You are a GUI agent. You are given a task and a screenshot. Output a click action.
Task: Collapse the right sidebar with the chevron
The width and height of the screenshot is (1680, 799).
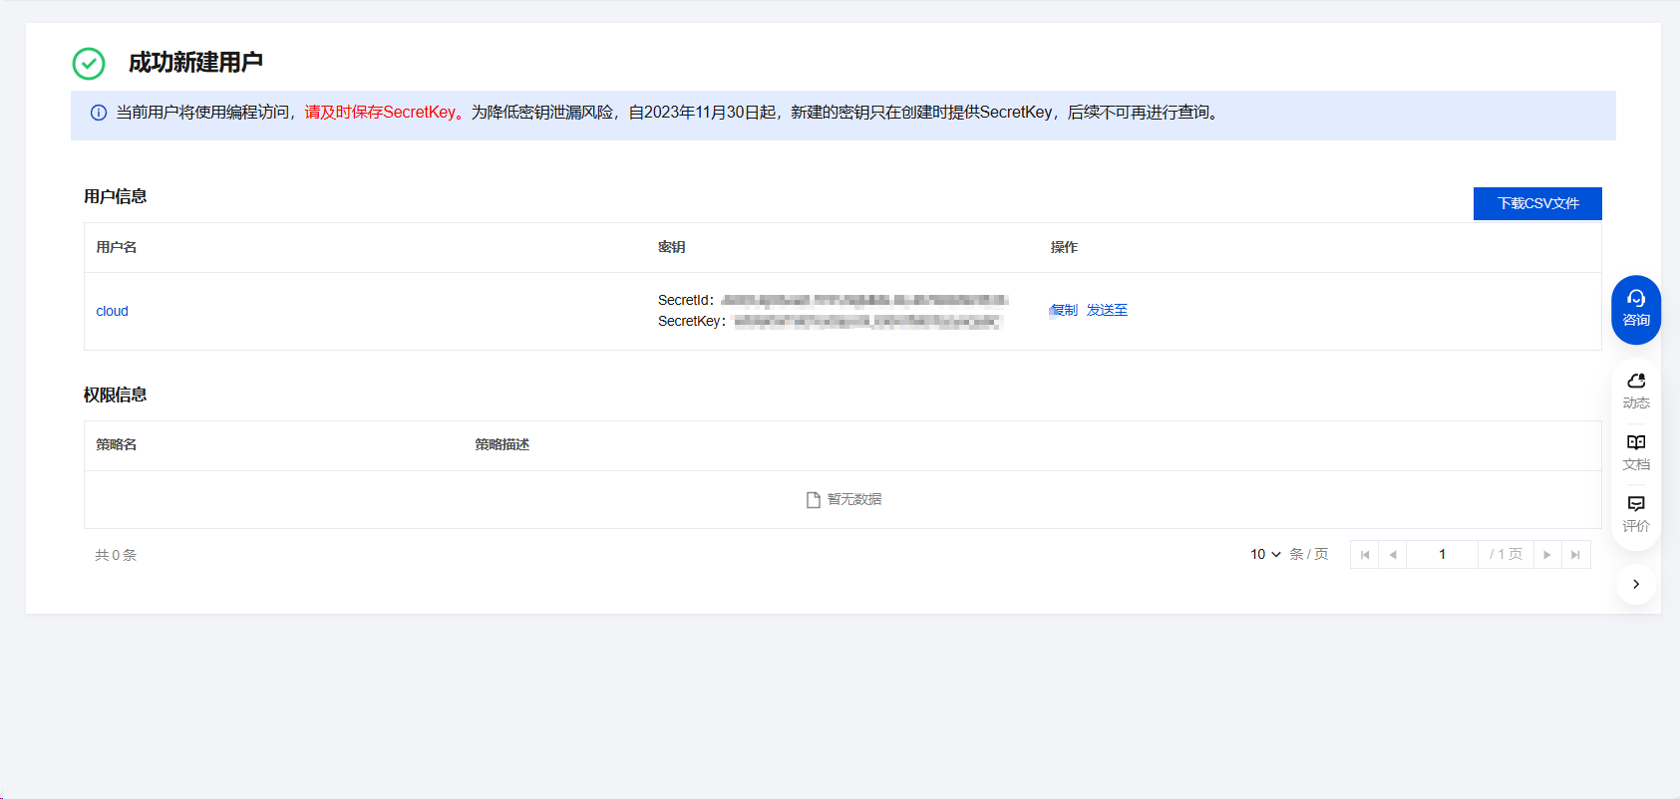click(x=1635, y=585)
